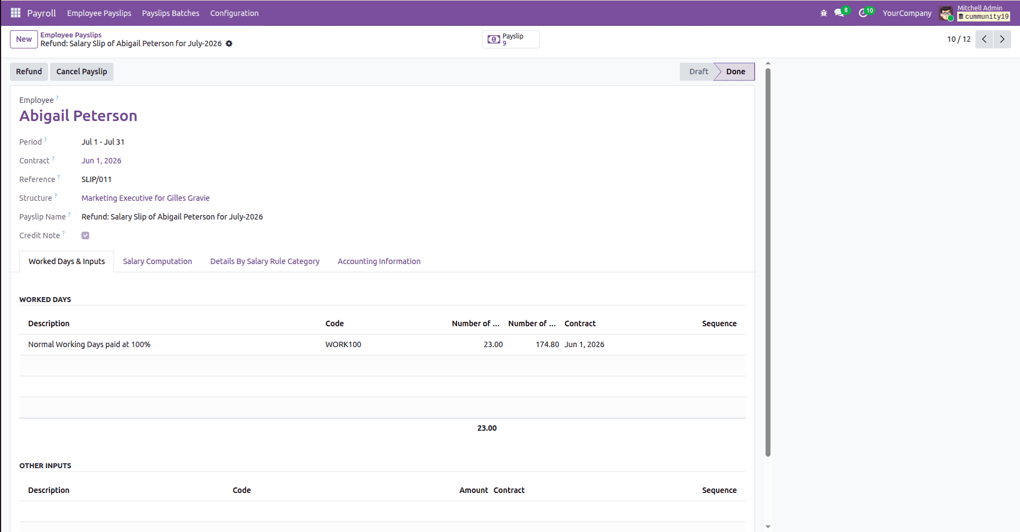Click the Refund button
1020x532 pixels.
29,72
